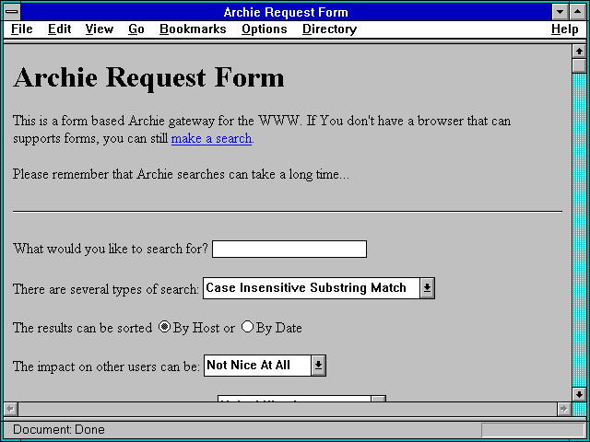Select the By Date radio button
Viewport: 590px width, 442px height.
click(x=247, y=327)
